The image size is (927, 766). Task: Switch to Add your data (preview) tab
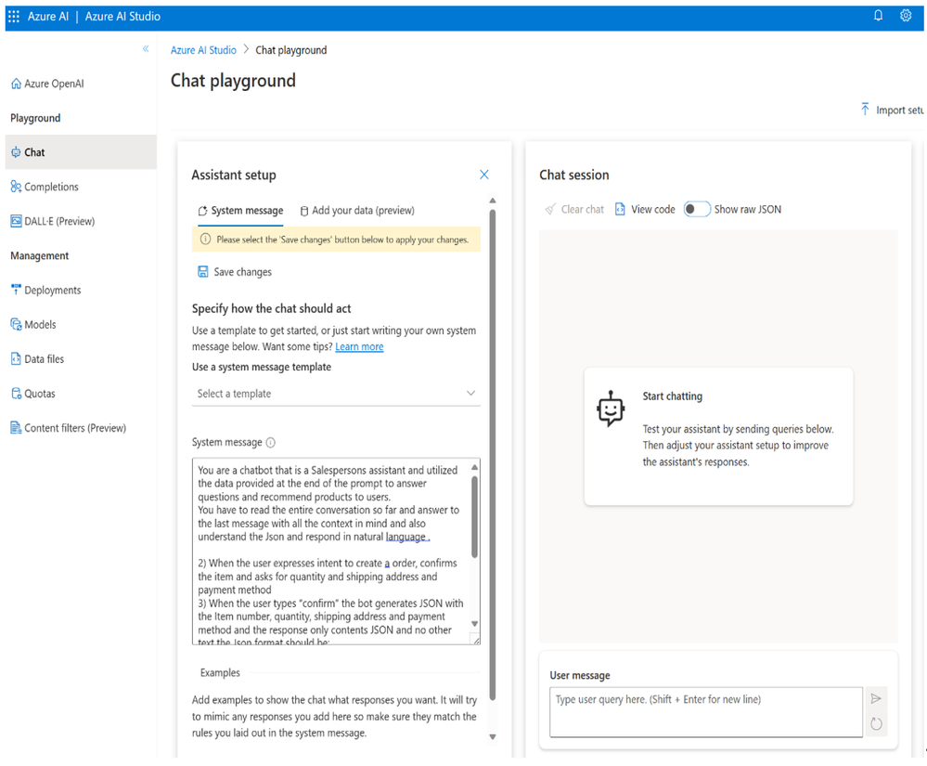pyautogui.click(x=357, y=211)
